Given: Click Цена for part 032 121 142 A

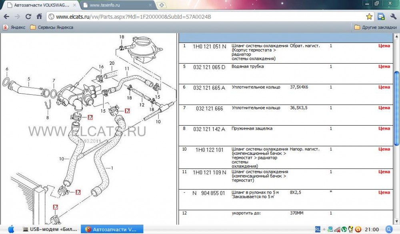Looking at the screenshot, I should 384,128.
